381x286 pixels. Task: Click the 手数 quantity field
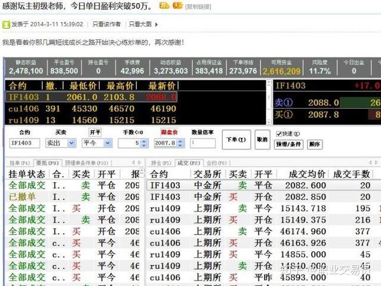130,143
